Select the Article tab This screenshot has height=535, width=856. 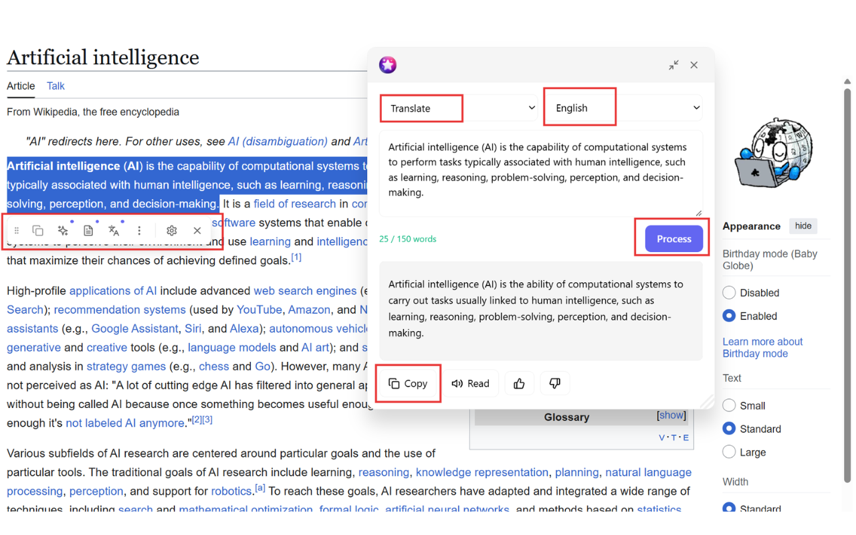pos(21,86)
